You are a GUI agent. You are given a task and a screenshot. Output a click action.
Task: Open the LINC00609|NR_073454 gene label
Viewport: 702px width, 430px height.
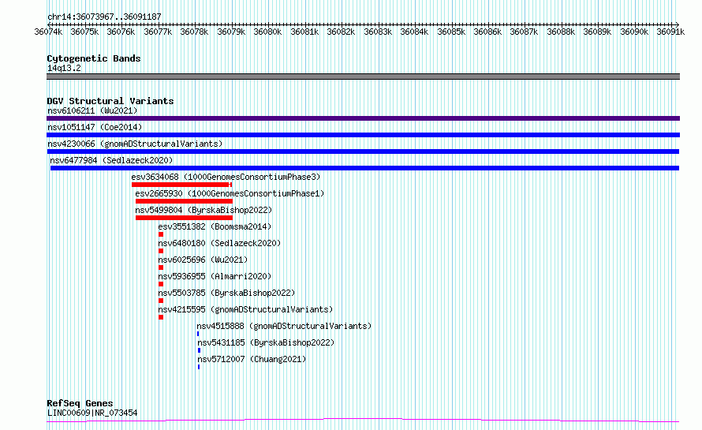point(92,413)
